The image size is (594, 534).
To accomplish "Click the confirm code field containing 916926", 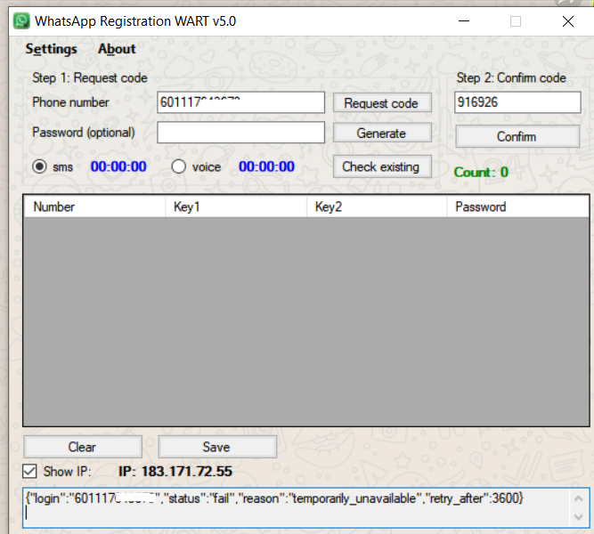I will coord(517,102).
